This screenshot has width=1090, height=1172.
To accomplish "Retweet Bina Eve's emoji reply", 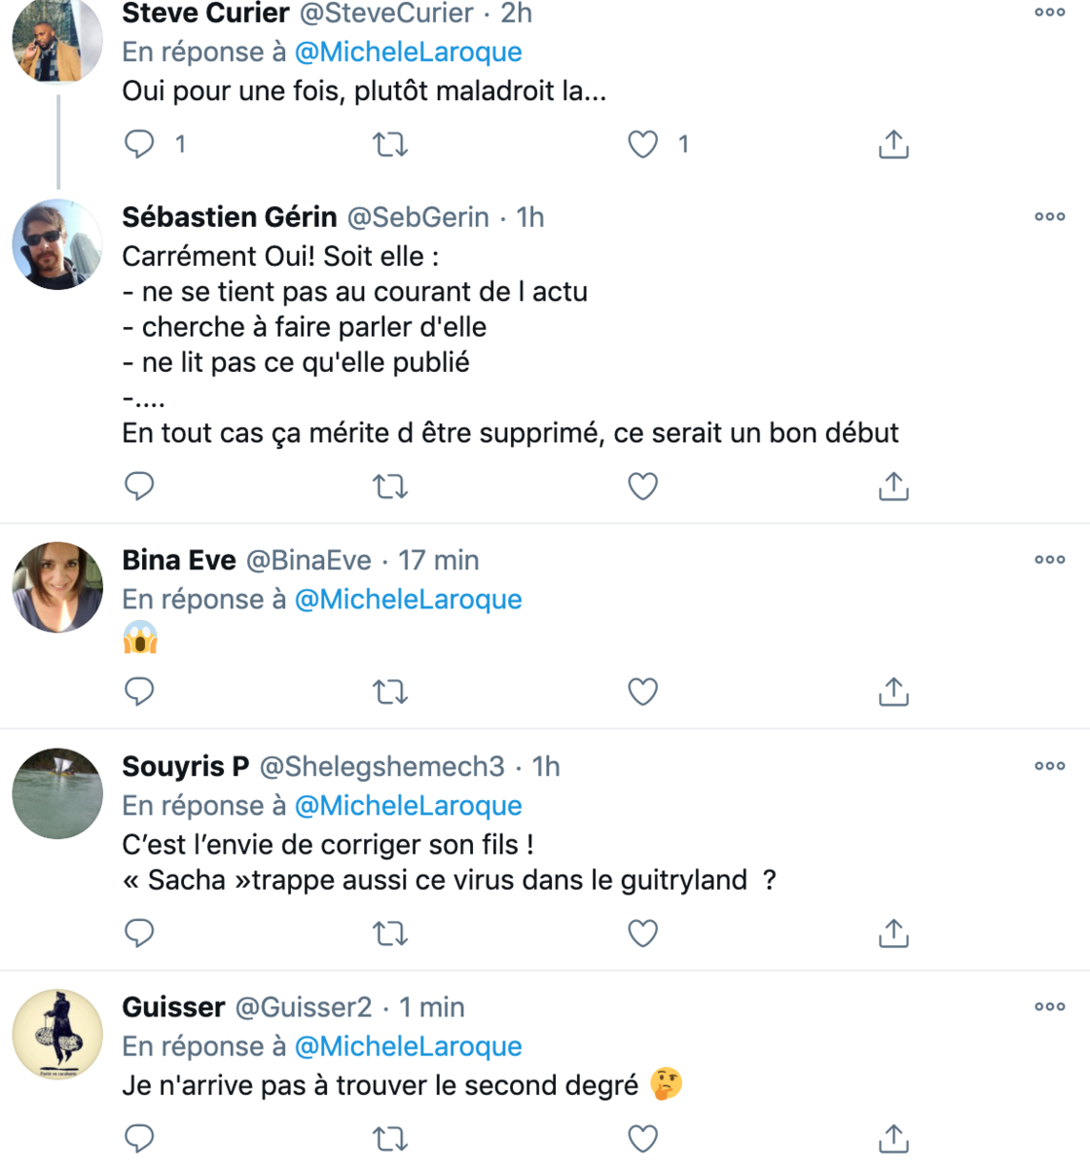I will pyautogui.click(x=390, y=692).
